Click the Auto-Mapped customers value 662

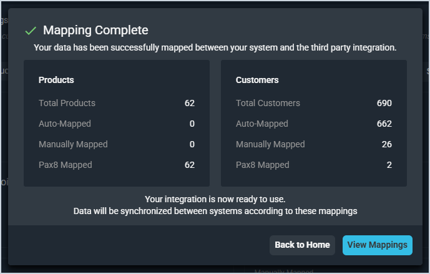(x=384, y=124)
